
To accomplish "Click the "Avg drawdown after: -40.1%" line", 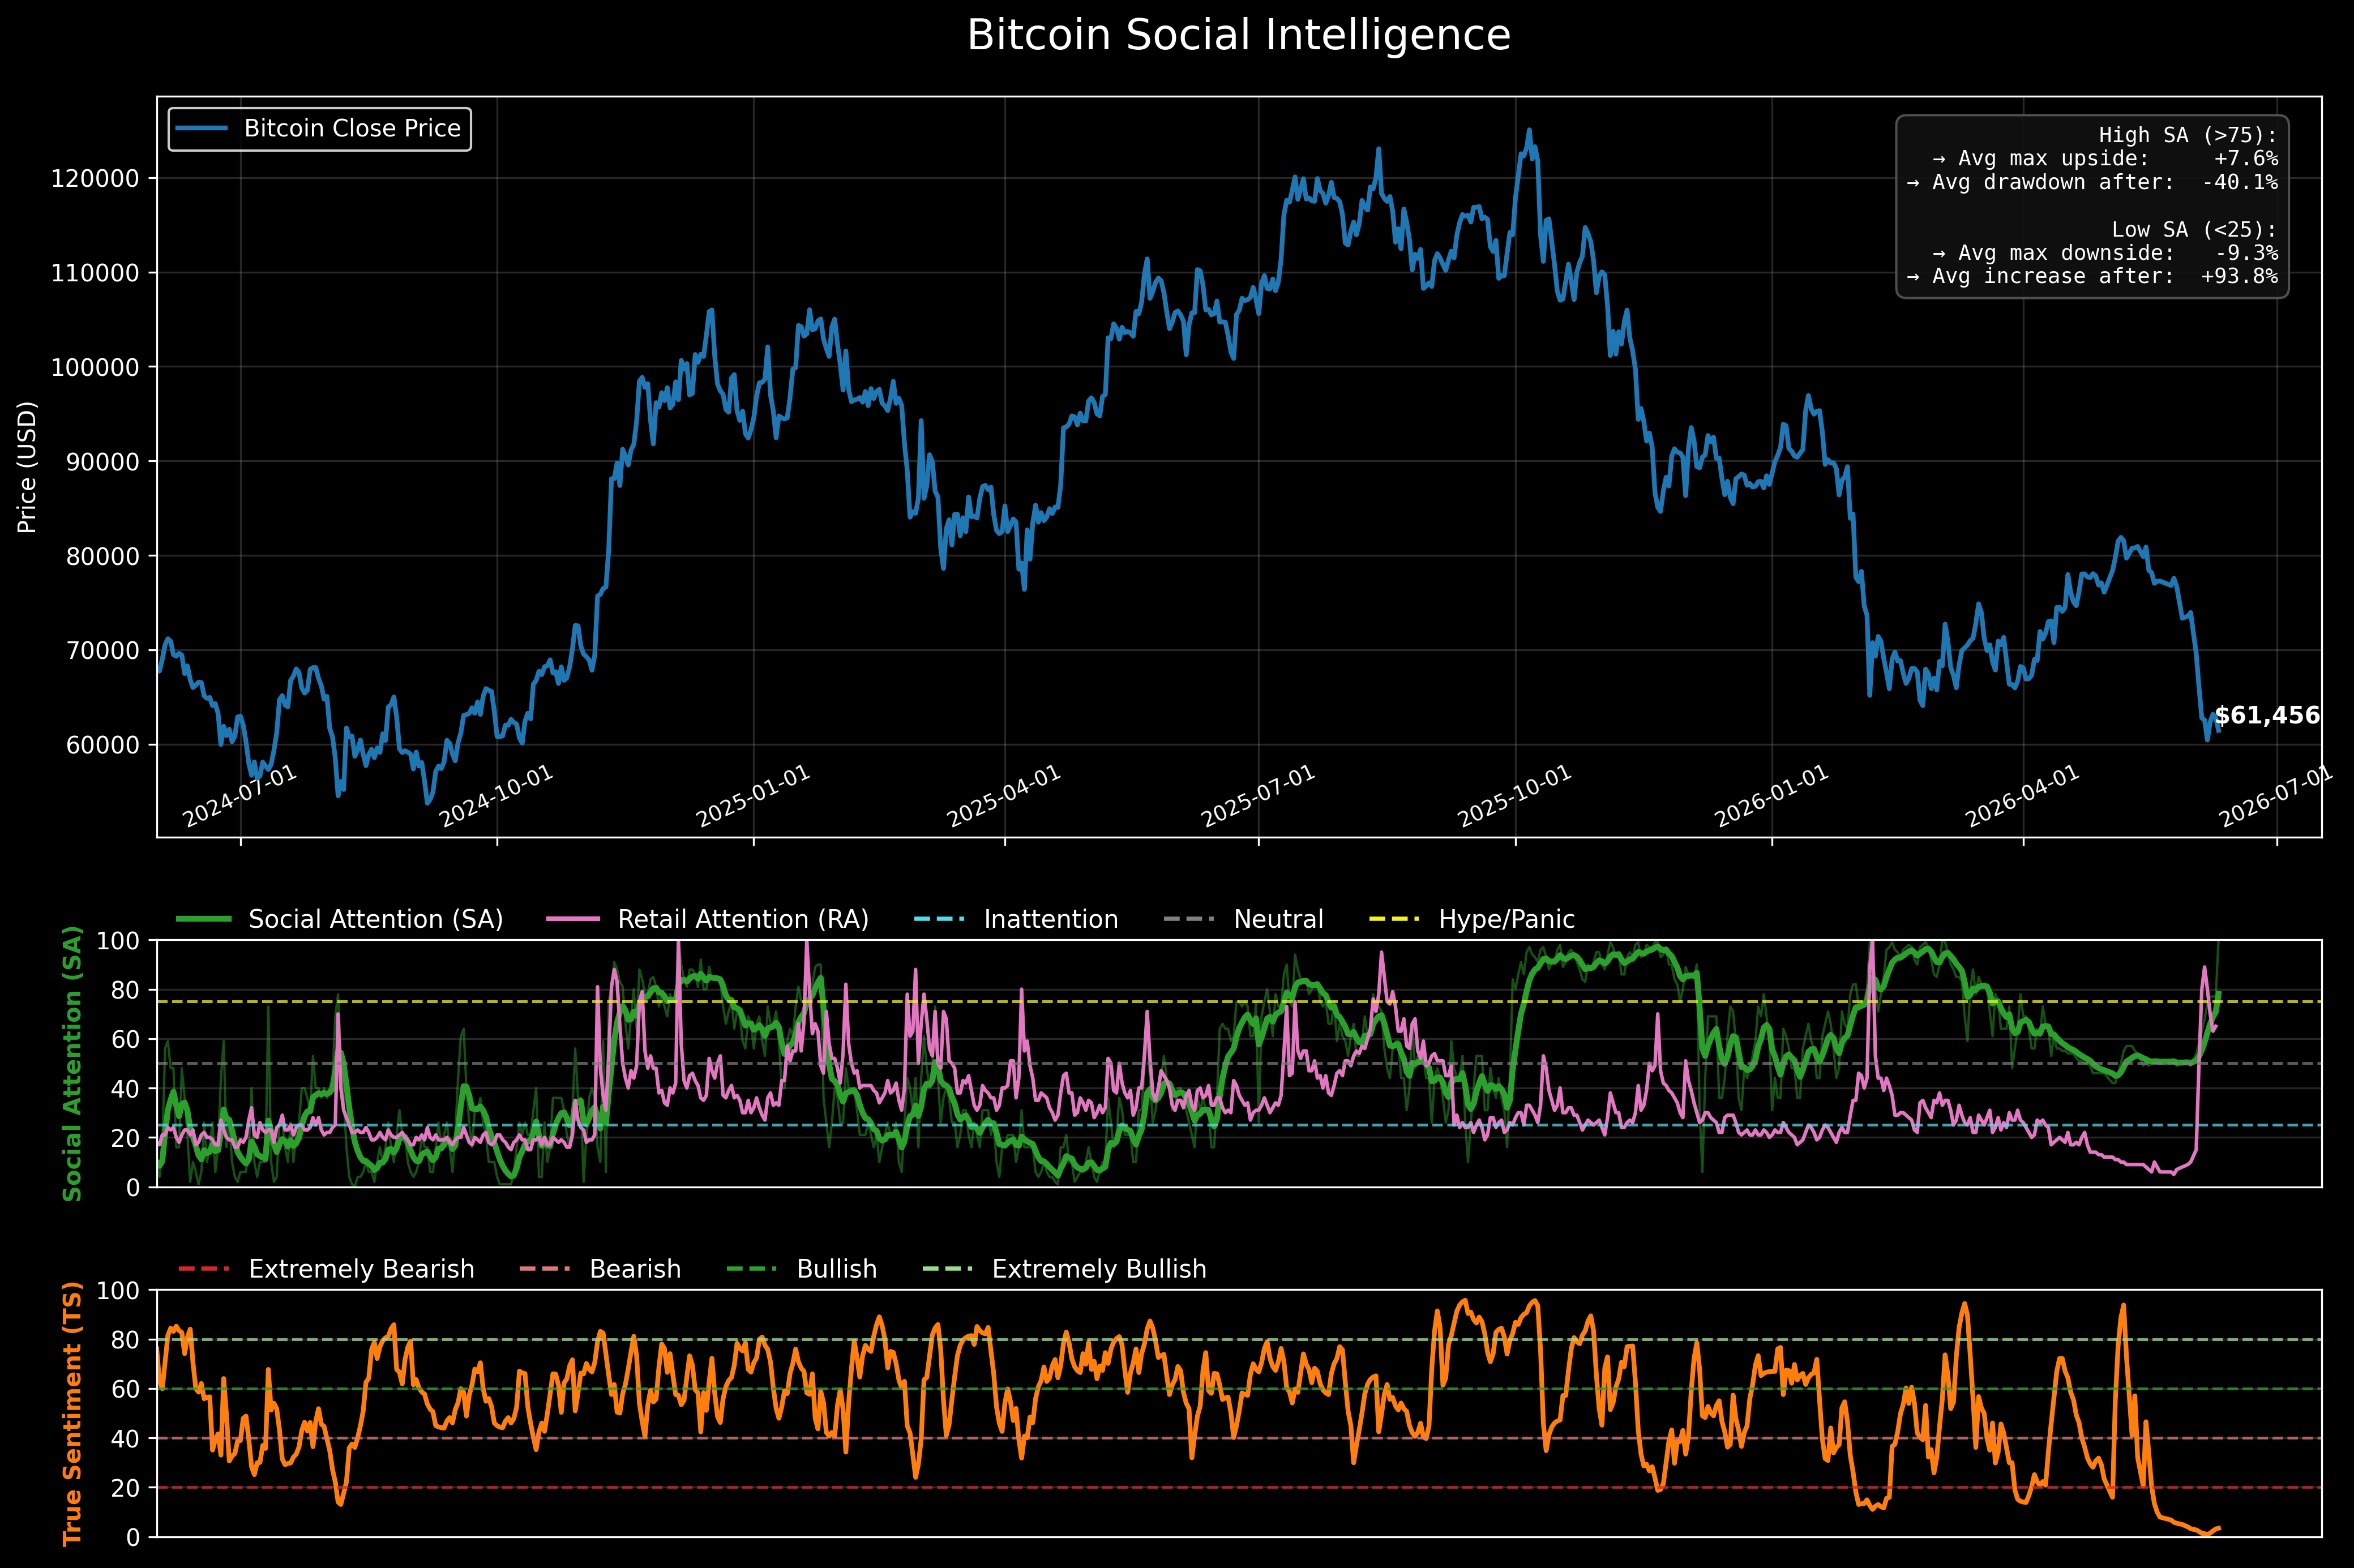I will [x=2092, y=183].
